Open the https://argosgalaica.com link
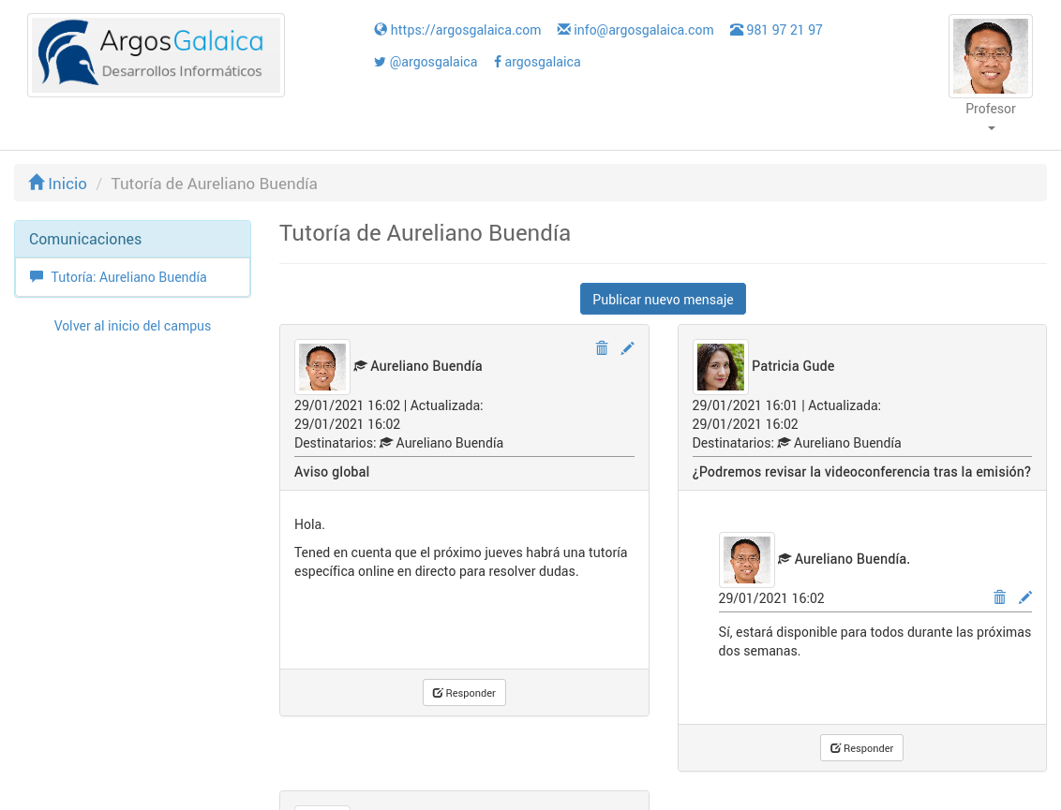Image resolution: width=1061 pixels, height=810 pixels. pyautogui.click(x=466, y=30)
